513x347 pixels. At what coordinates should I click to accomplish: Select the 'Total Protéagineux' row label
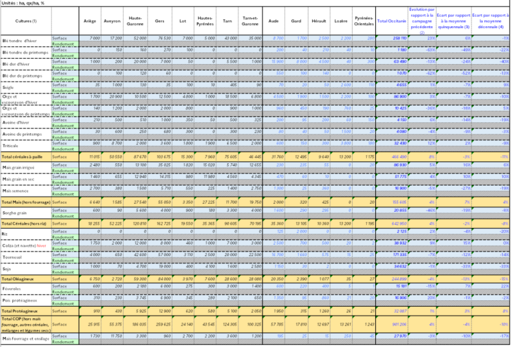point(20,311)
